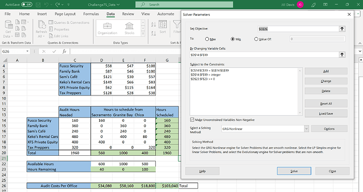Select constraint $C$14:$C$19 = $G$14:$G$19
Screen dimensions: 363x192
tap(209, 70)
